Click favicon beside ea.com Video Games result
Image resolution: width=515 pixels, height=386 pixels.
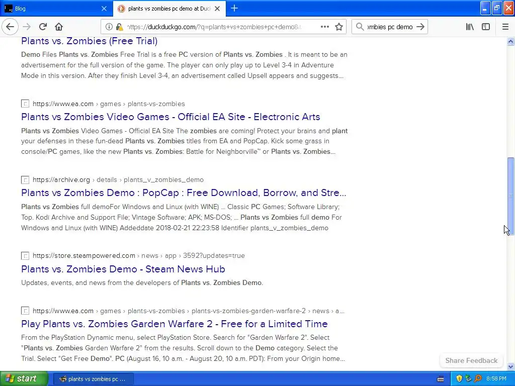click(25, 104)
